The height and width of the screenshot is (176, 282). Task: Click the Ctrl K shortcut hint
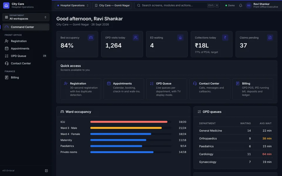click(x=213, y=5)
